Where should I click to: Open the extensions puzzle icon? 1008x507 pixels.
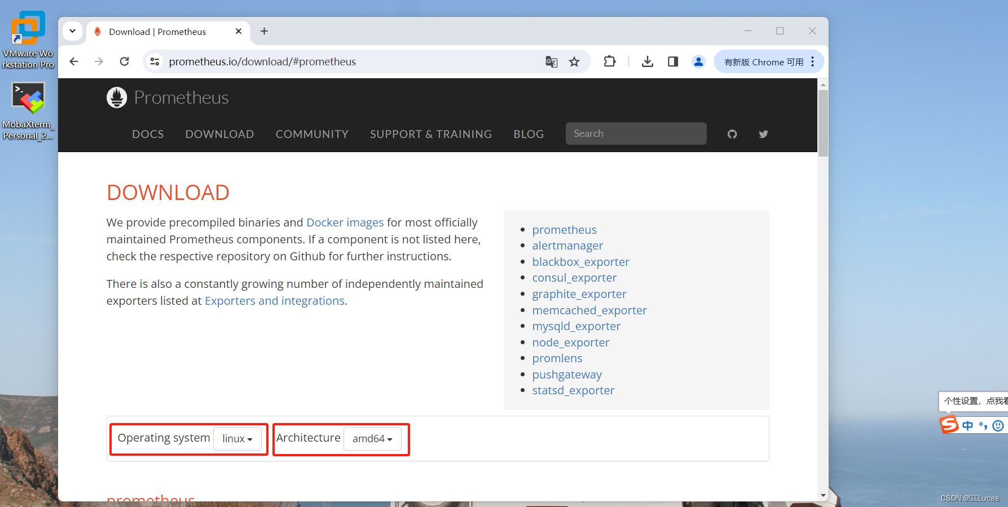(610, 61)
